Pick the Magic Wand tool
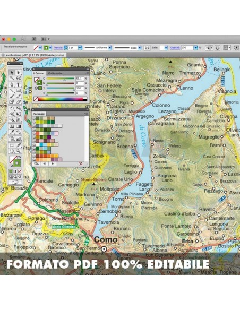The height and width of the screenshot is (310, 240). [x=12, y=79]
